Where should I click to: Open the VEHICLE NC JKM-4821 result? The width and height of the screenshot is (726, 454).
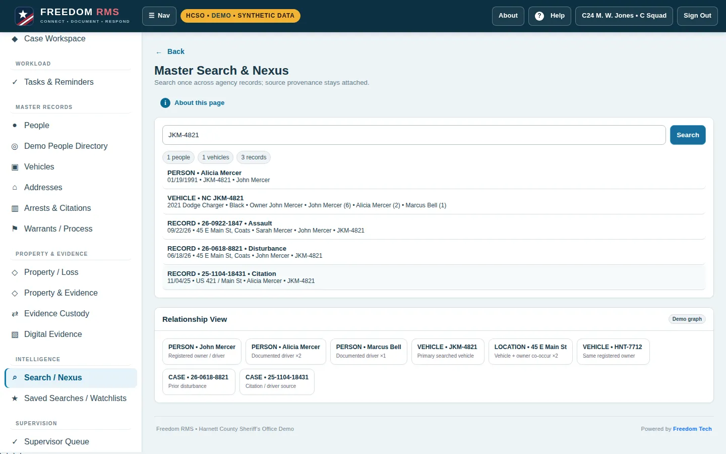(434, 202)
